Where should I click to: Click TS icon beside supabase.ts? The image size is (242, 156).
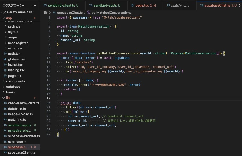pos(5,142)
